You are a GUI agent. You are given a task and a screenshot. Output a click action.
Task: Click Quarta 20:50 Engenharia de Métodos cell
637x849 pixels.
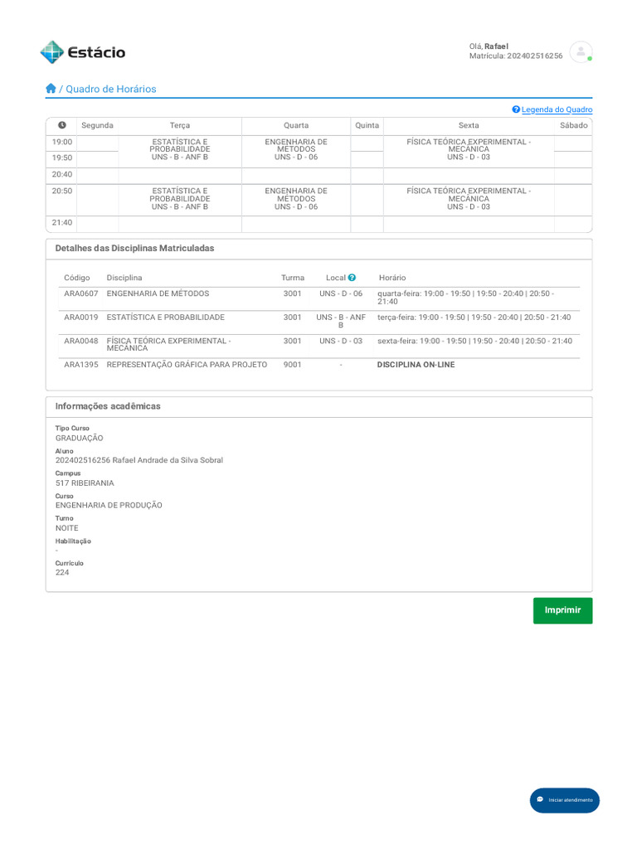click(296, 199)
